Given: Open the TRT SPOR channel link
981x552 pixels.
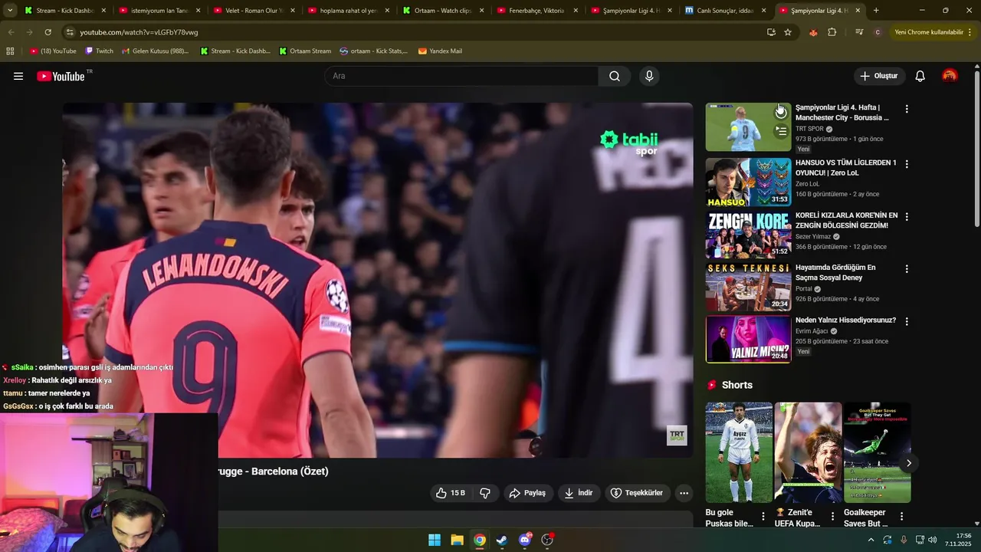Looking at the screenshot, I should (809, 129).
